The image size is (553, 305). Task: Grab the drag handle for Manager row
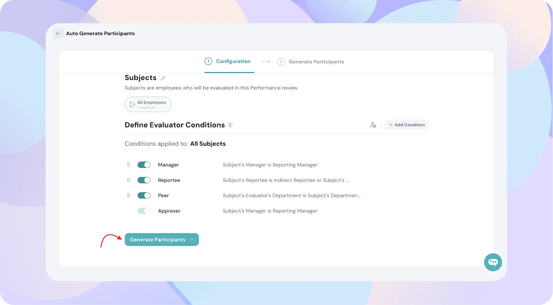(x=129, y=165)
